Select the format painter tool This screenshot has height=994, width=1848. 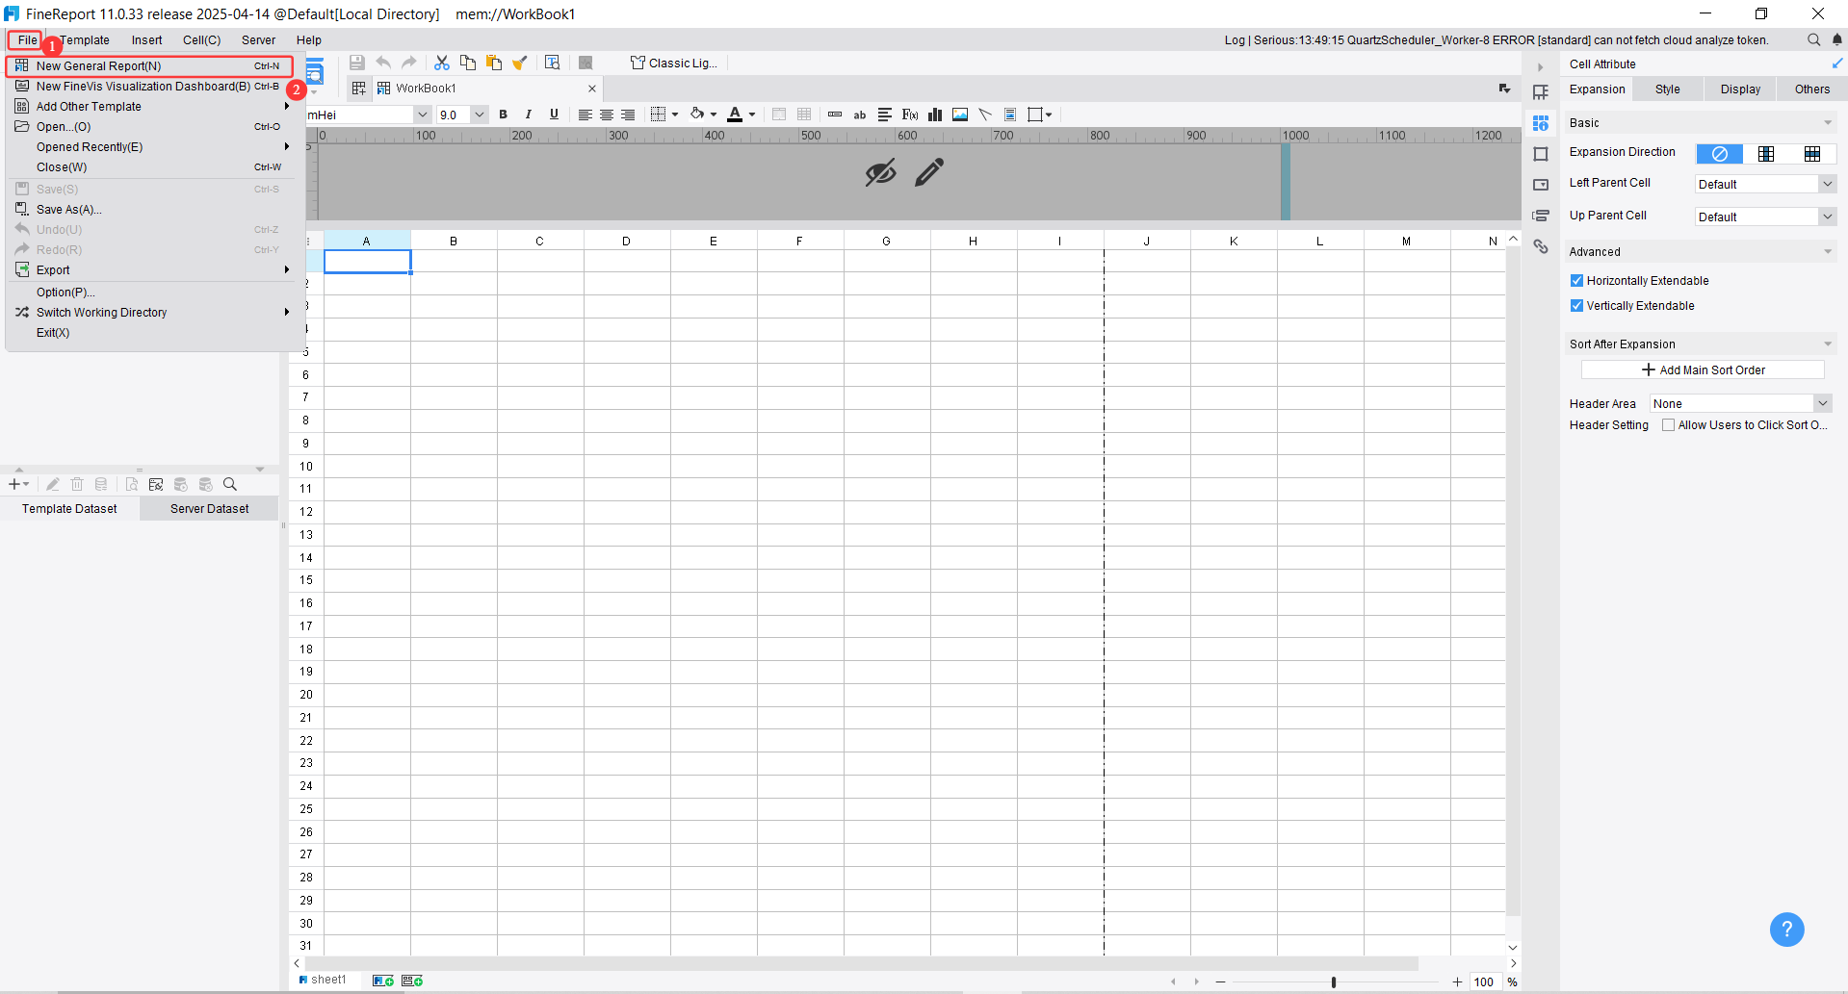tap(520, 63)
